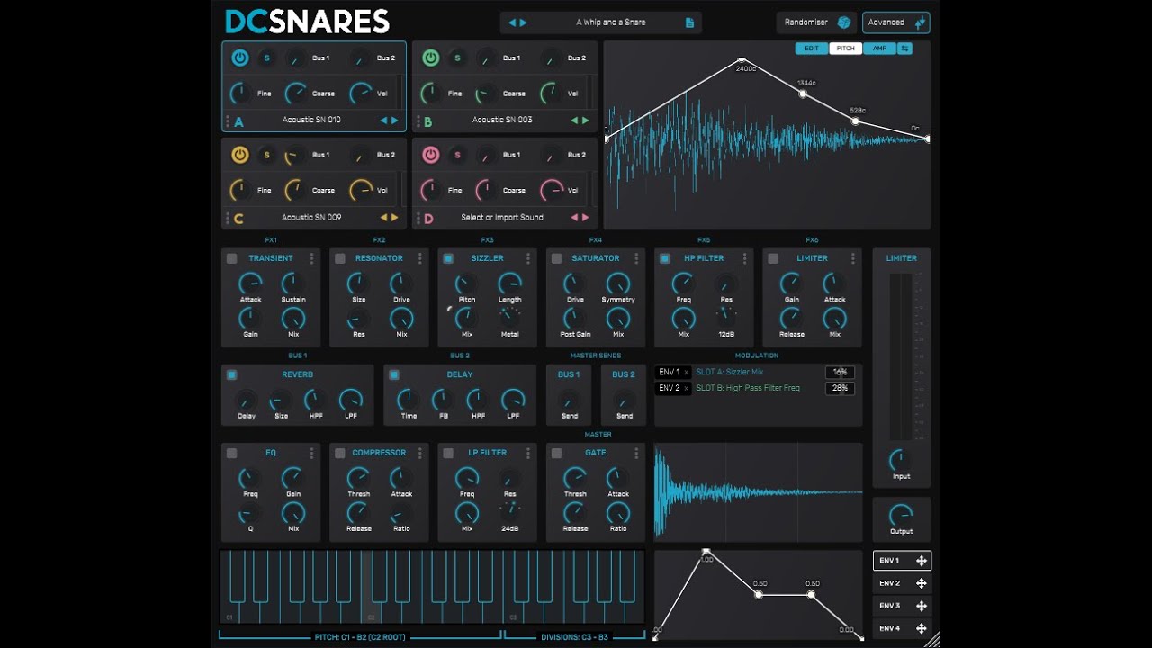Click the 28% High Pass Filter modulation amount
The image size is (1152, 648).
coord(840,388)
